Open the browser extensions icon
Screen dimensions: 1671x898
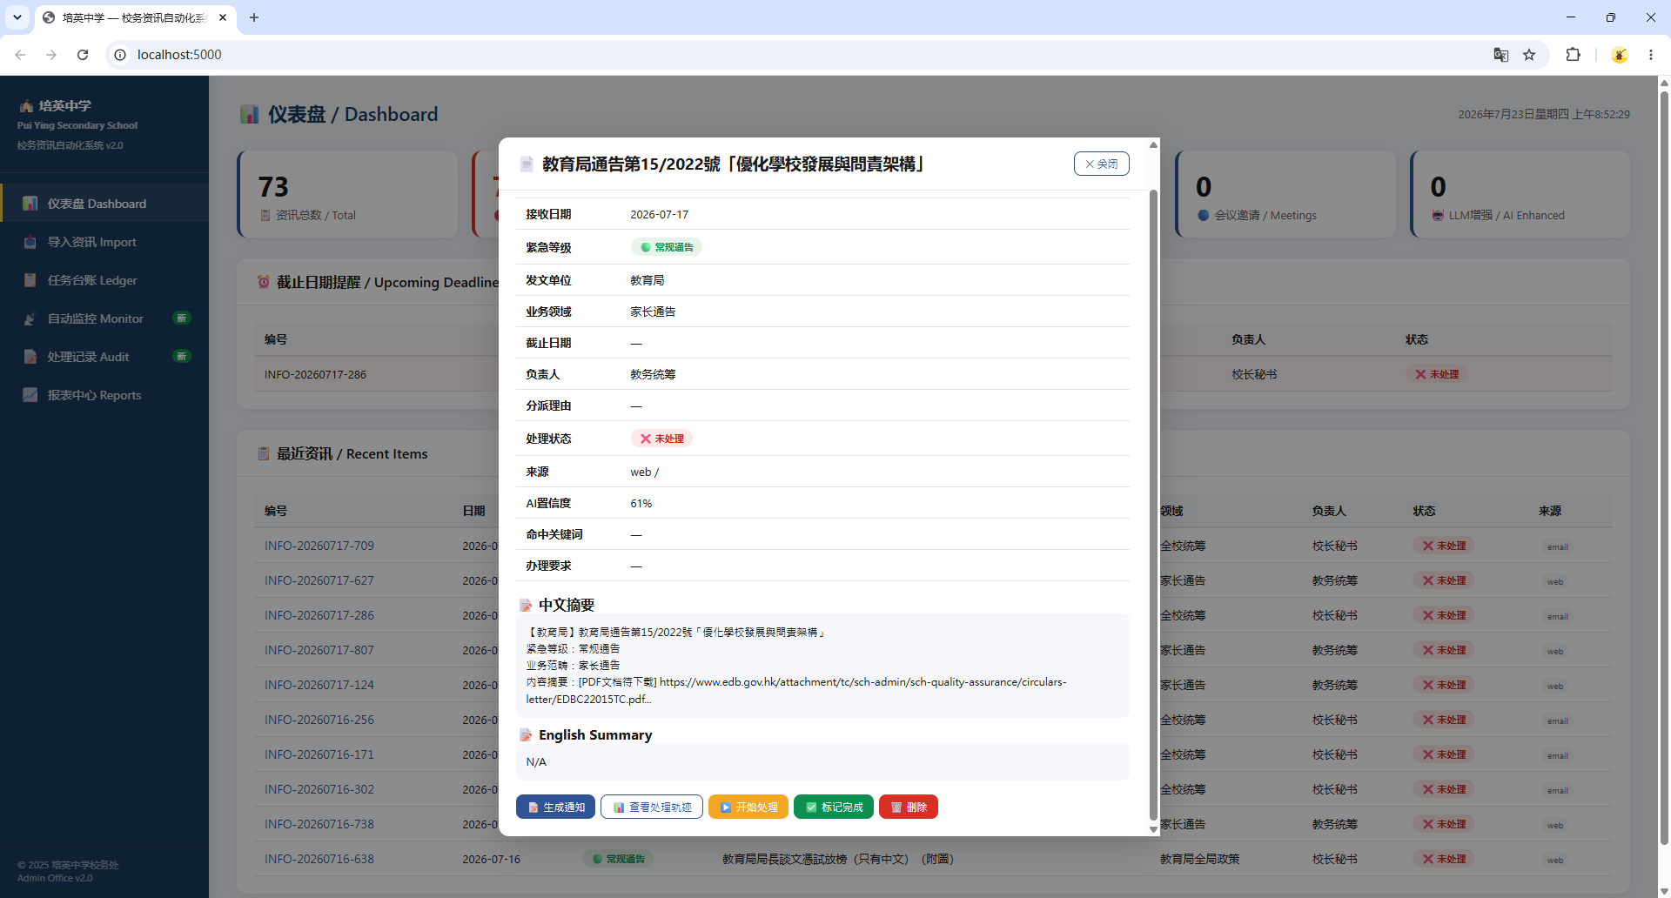click(1573, 55)
